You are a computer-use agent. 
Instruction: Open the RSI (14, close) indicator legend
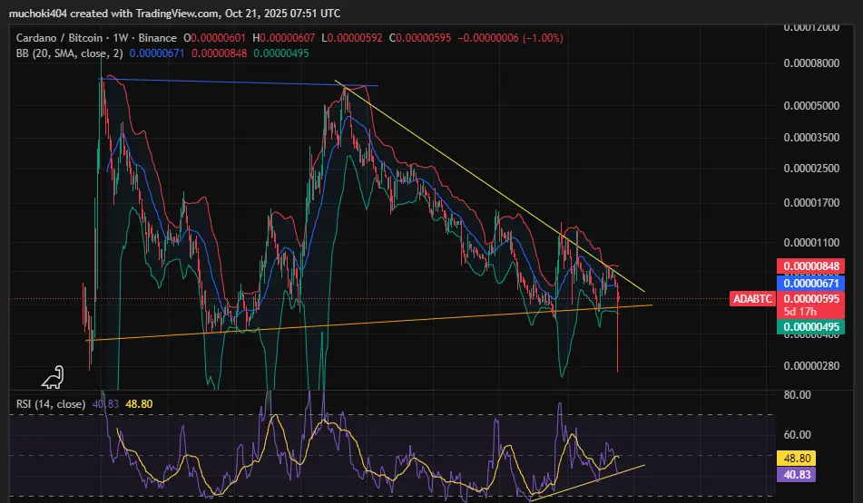51,404
